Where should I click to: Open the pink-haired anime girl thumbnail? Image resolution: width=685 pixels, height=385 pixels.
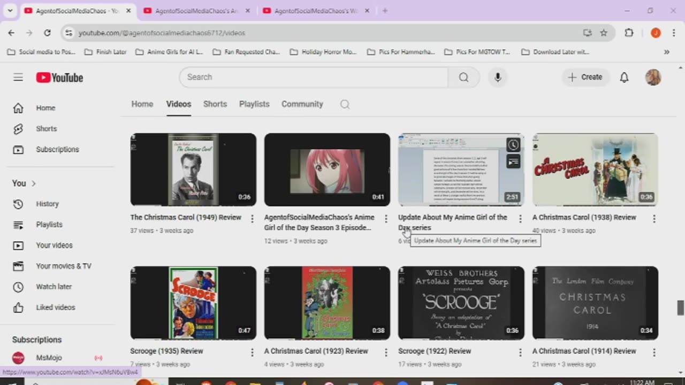pyautogui.click(x=327, y=170)
